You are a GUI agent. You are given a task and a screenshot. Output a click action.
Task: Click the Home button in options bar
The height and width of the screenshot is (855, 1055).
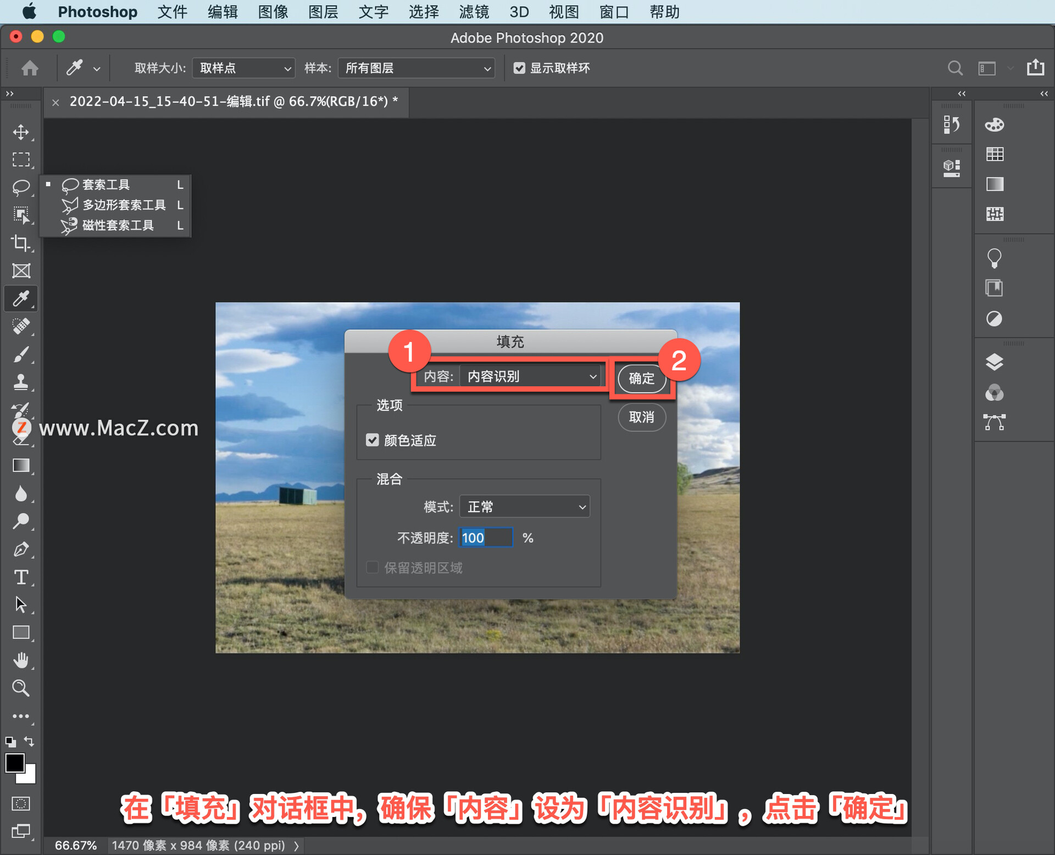[x=30, y=68]
